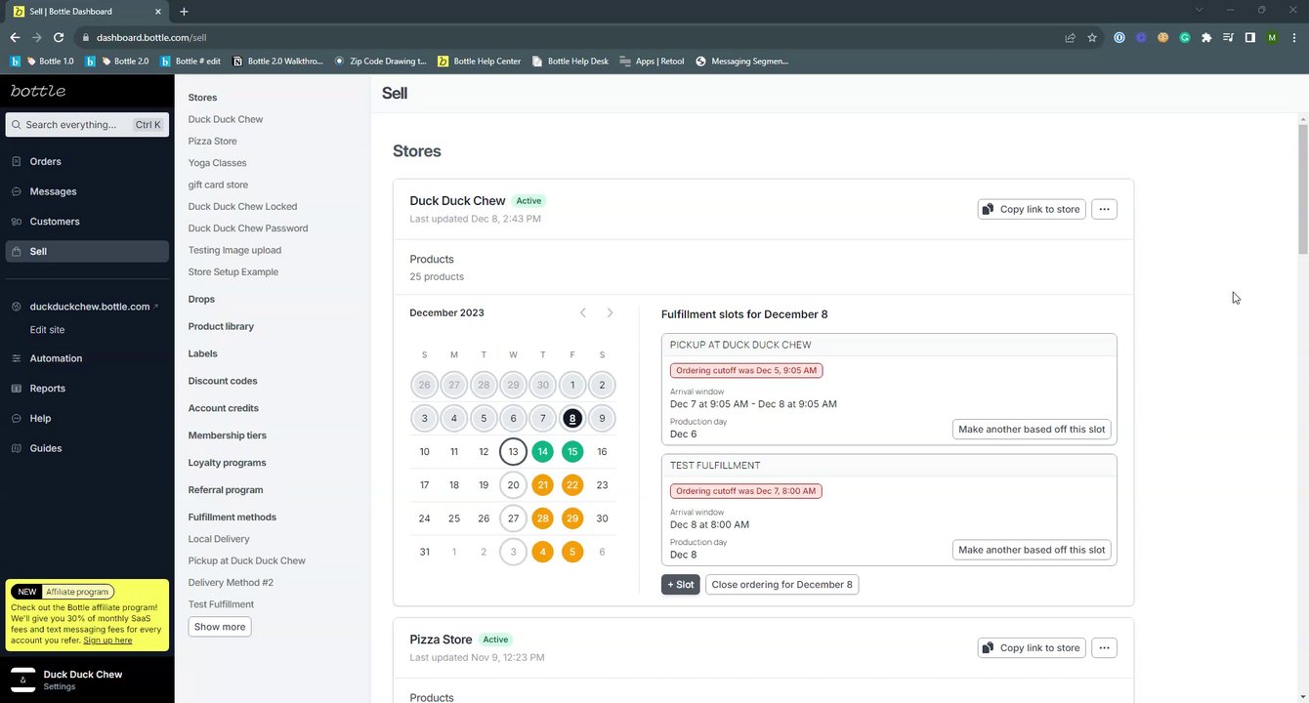Click Make another based off slot for Test Fulfillment
Image resolution: width=1309 pixels, height=703 pixels.
[x=1032, y=550]
